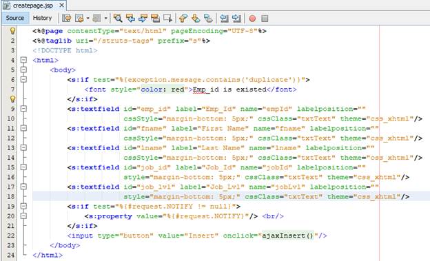Click the 'Emp_id is existed' text
Viewport: 430px width, 261px height.
pos(229,90)
